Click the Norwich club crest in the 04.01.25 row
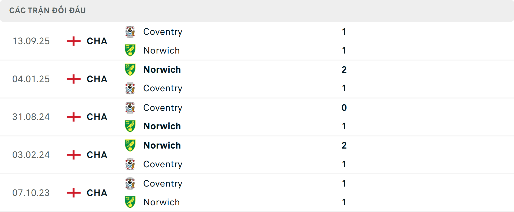This screenshot has height=212, width=514. [x=130, y=70]
